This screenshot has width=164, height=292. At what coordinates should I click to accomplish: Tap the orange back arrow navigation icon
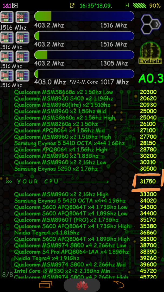coord(118,284)
